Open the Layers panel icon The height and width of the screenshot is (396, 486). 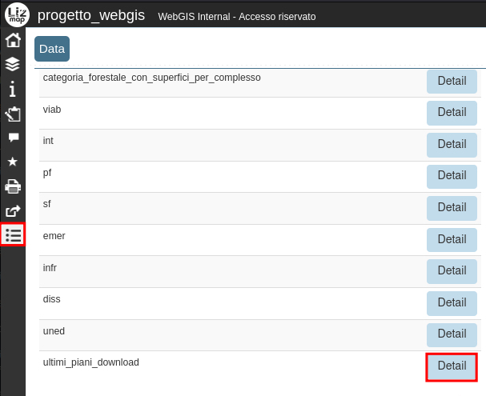13,64
